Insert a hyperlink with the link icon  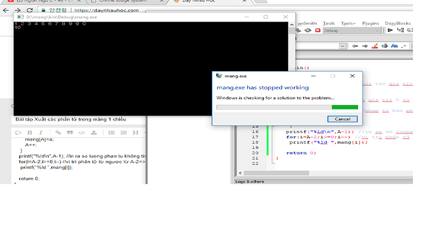[x=58, y=132]
